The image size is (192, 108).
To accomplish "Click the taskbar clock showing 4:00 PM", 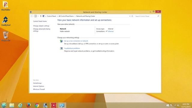I will (186, 105).
